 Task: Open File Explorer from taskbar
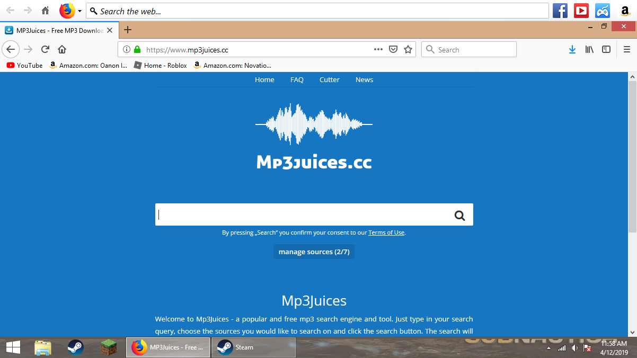43,347
